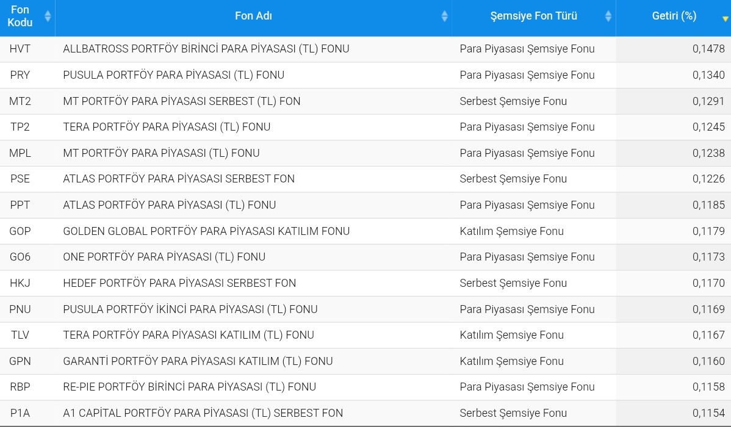
Task: Click Getiri (%) descending sort arrow
Action: point(725,19)
